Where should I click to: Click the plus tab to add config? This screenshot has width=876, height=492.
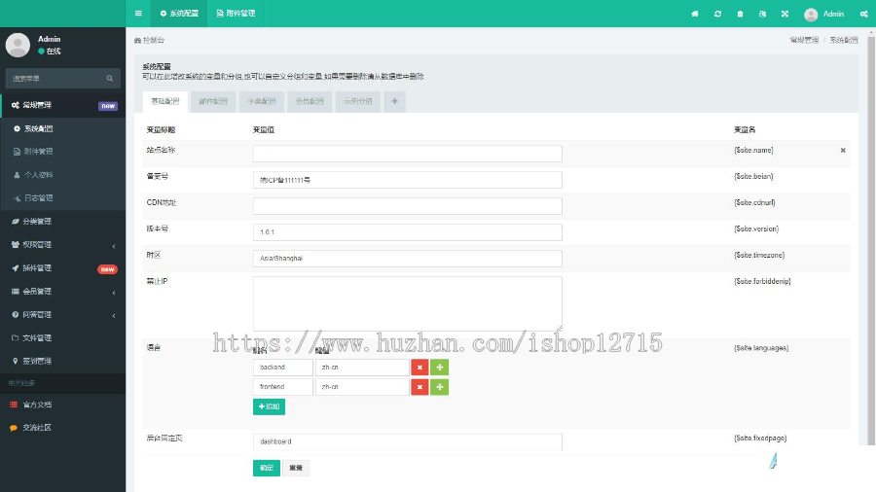coord(394,101)
